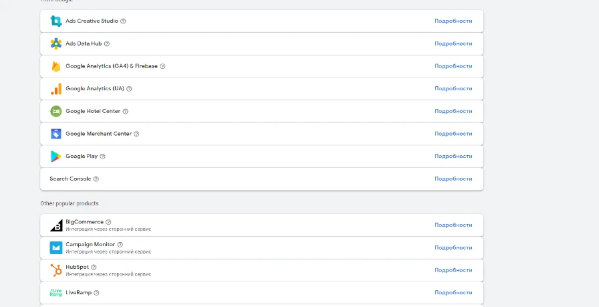Viewport: 599px width, 307px height.
Task: Open help icon beside LiveRamp
Action: 96,293
